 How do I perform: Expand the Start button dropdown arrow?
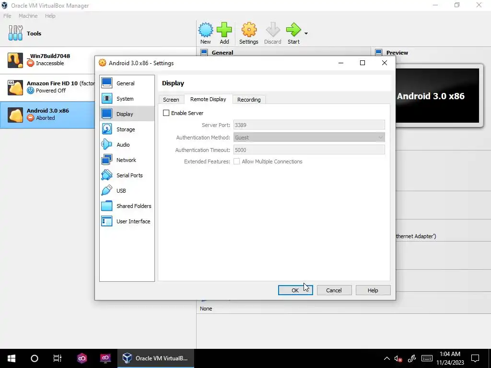point(306,34)
